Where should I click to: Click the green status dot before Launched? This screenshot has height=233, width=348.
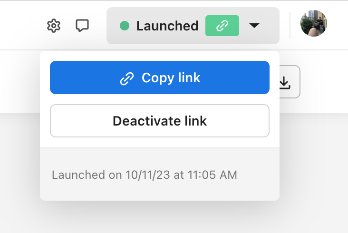125,26
